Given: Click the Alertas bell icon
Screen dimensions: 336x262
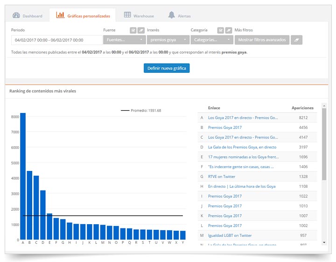Looking at the screenshot, I should 171,15.
